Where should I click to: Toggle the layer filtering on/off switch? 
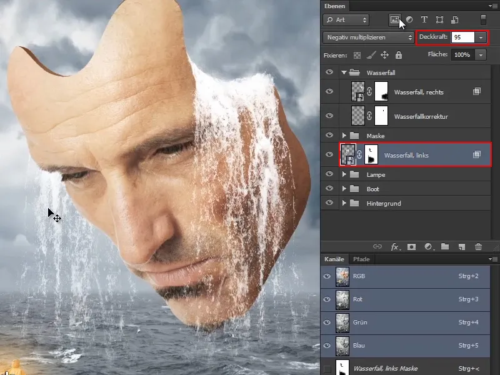[x=483, y=19]
